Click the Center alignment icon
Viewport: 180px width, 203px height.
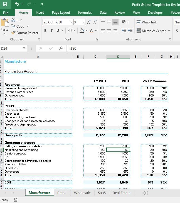(x=109, y=31)
